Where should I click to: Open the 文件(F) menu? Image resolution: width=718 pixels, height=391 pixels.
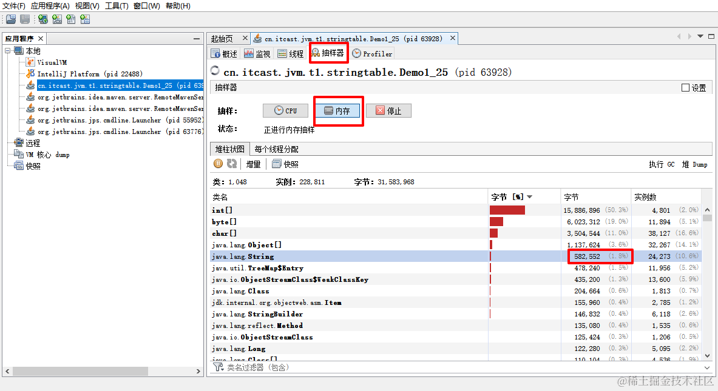[14, 6]
